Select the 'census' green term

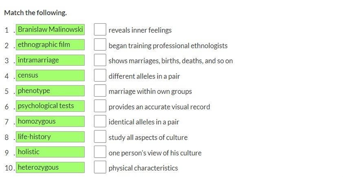(x=50, y=75)
